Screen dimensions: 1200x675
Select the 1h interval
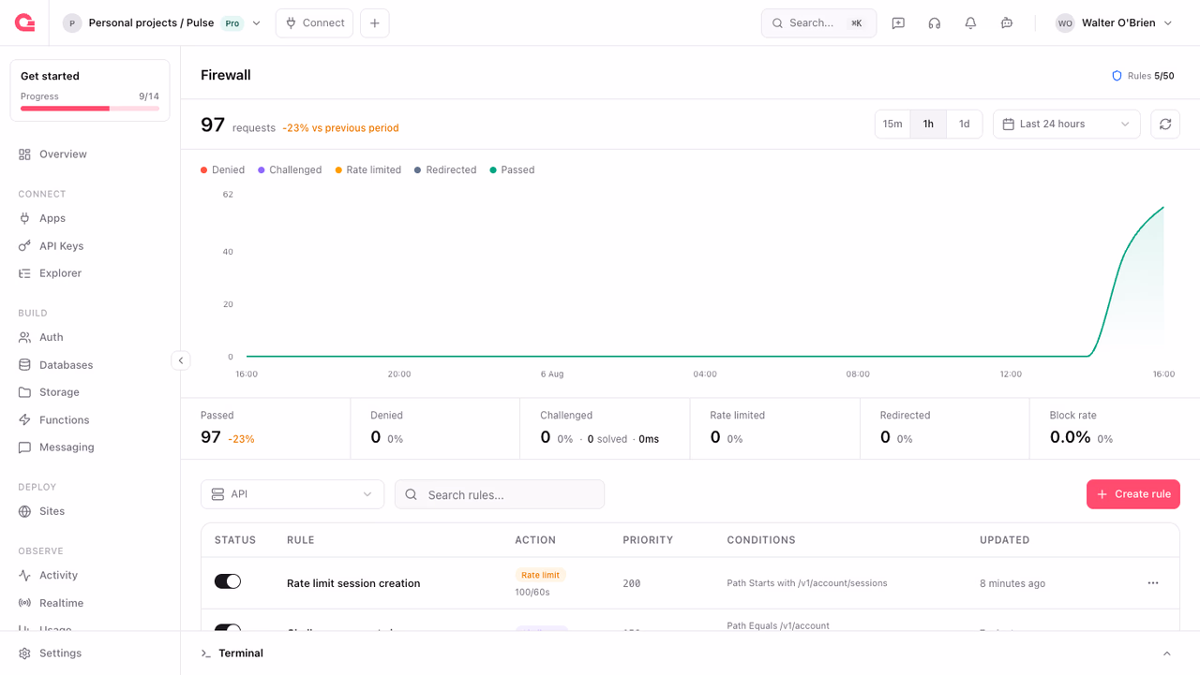pyautogui.click(x=928, y=124)
